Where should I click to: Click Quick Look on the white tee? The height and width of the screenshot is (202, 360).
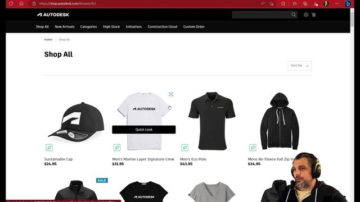pyautogui.click(x=144, y=130)
